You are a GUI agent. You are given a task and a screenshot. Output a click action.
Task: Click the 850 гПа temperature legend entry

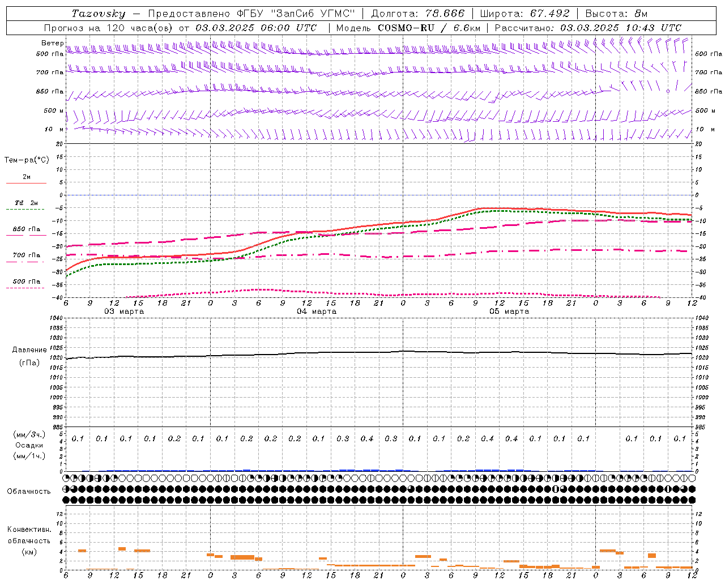pyautogui.click(x=26, y=229)
